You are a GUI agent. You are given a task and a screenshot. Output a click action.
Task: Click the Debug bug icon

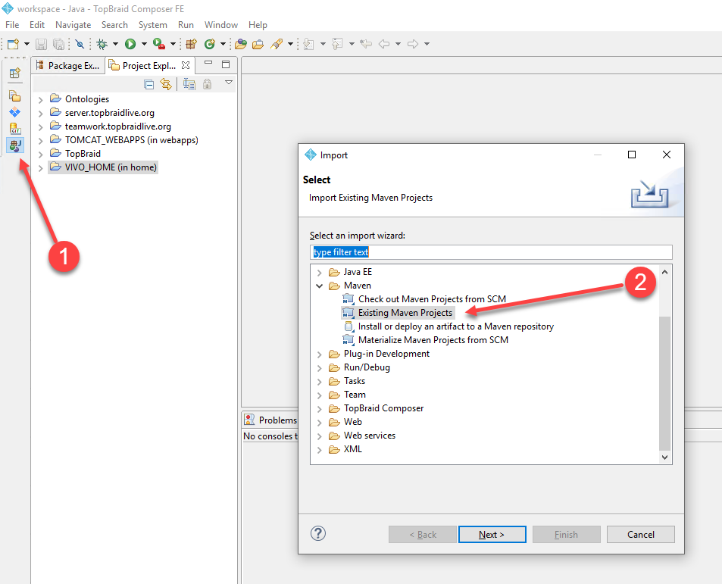(x=102, y=44)
